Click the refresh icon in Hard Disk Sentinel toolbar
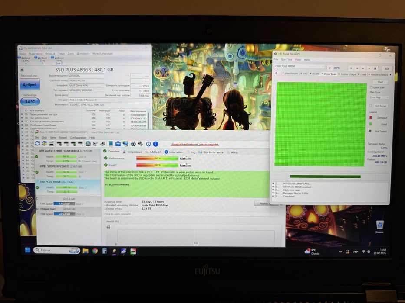The height and width of the screenshot is (303, 405). click(37, 144)
